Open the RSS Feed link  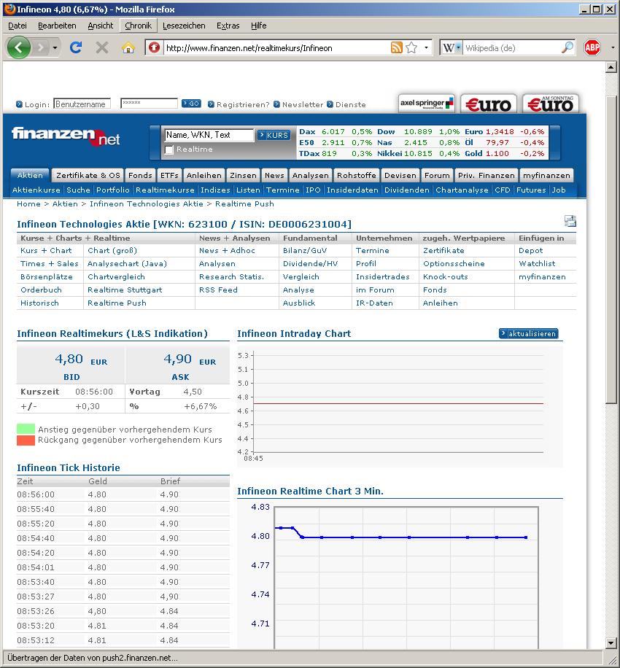pos(218,290)
